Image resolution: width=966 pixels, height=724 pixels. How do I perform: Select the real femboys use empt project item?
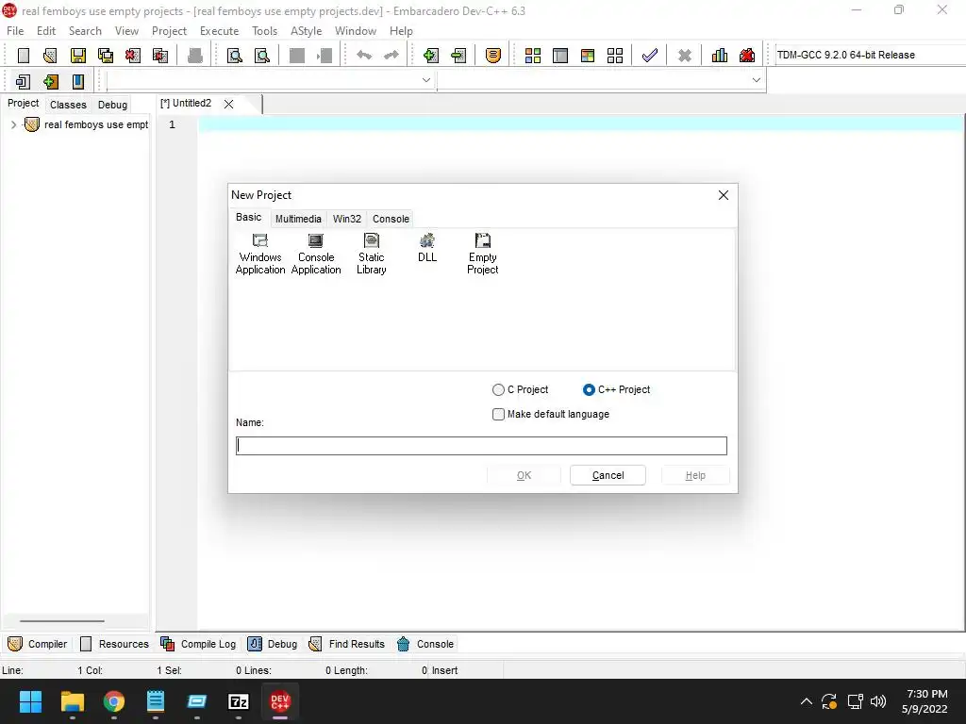pos(96,124)
